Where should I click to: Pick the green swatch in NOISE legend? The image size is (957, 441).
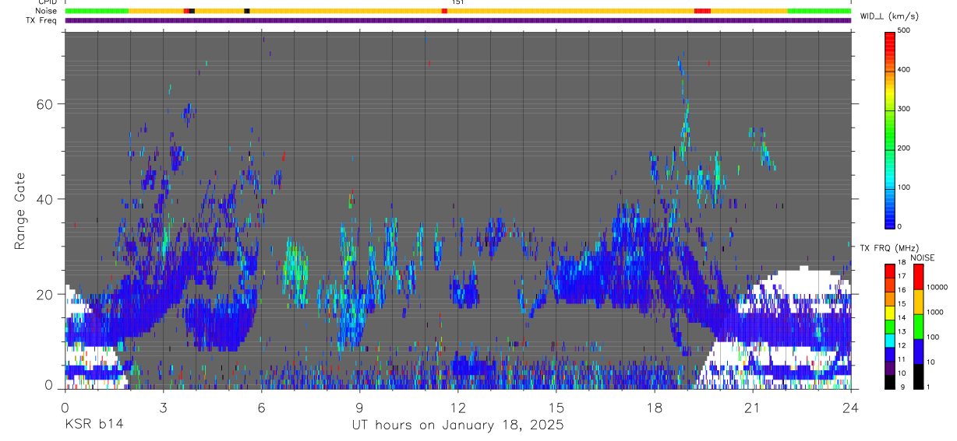(918, 327)
